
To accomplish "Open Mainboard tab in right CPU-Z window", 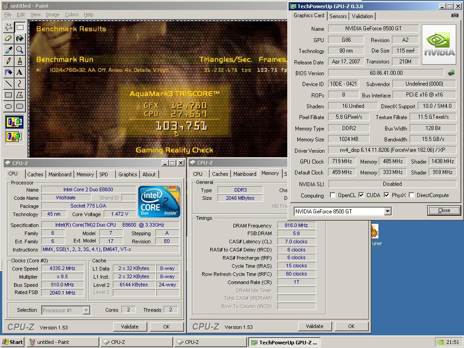I will 245,174.
